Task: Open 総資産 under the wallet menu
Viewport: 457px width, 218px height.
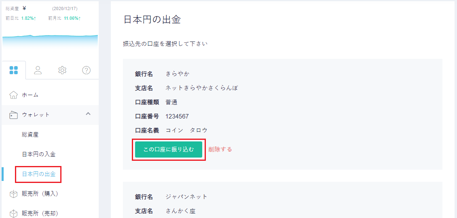Action: pos(30,135)
